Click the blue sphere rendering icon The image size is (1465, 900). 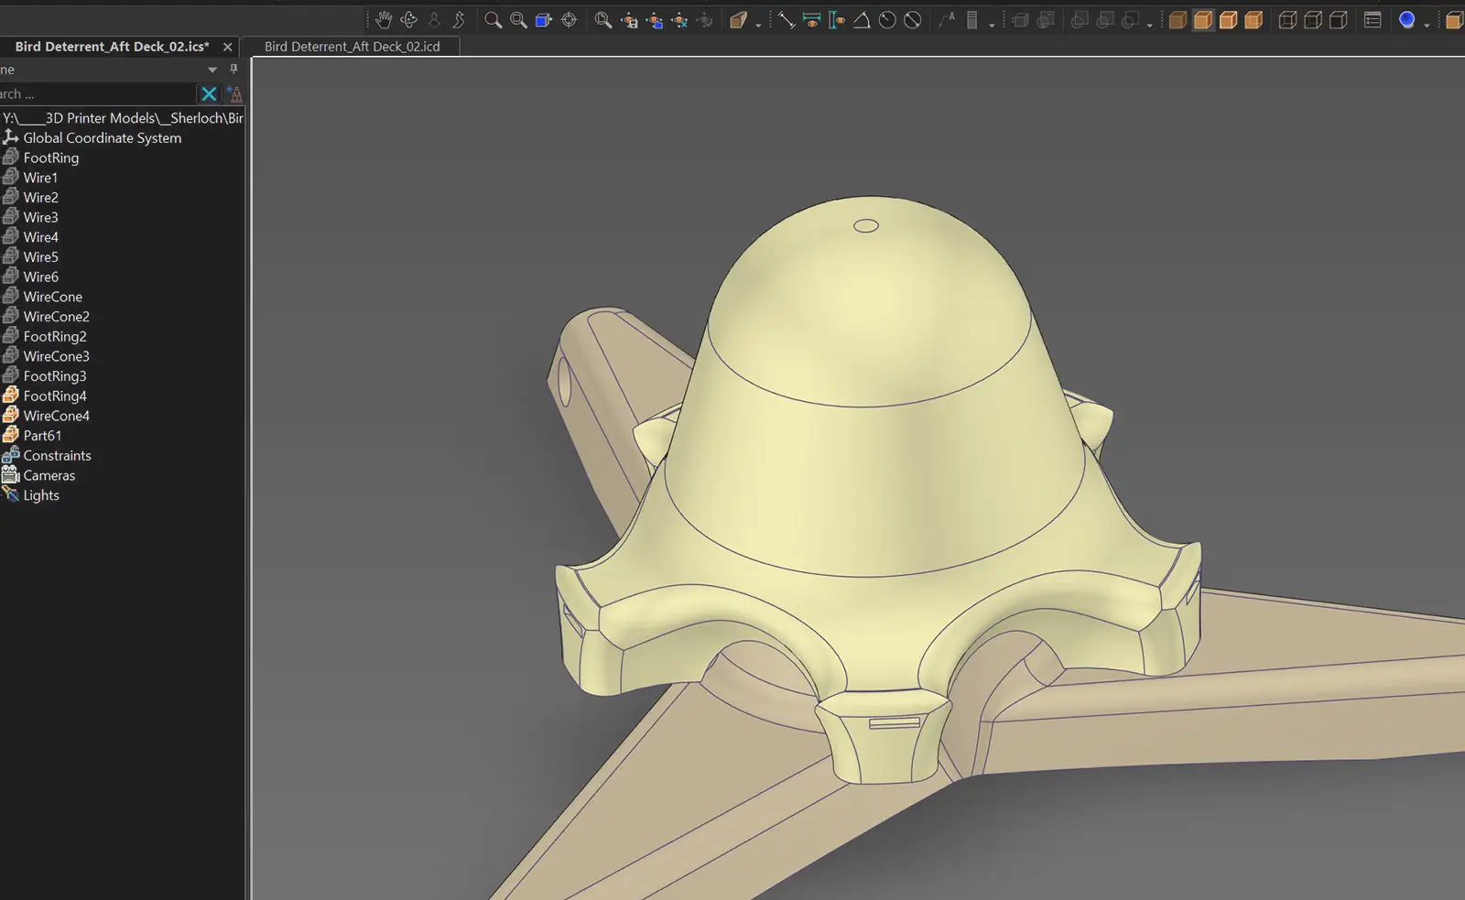(1407, 20)
